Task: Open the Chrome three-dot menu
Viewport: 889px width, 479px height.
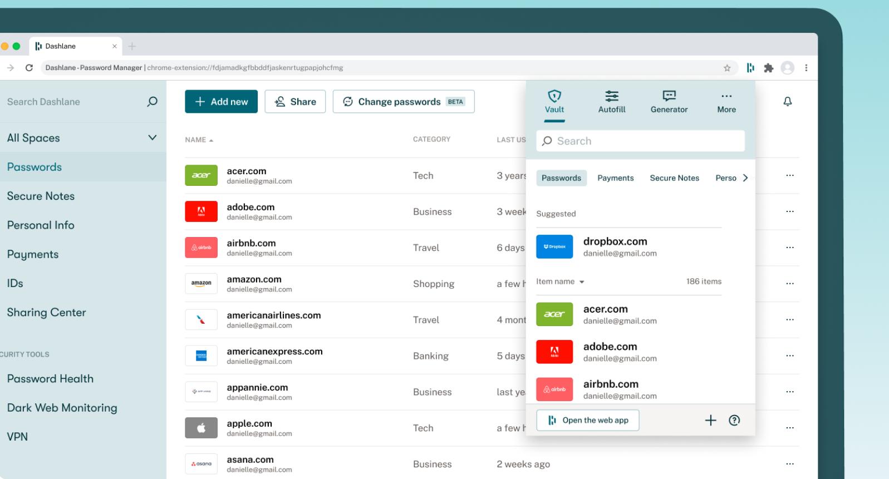Action: coord(806,68)
